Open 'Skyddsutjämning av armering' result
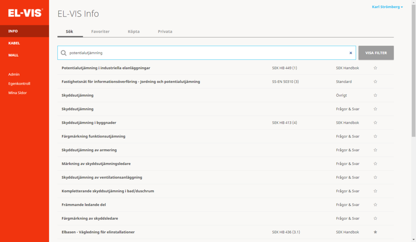This screenshot has height=242, width=416. pos(89,150)
